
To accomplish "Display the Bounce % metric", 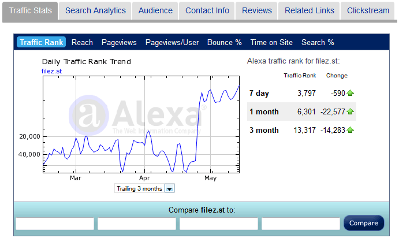I will (224, 42).
